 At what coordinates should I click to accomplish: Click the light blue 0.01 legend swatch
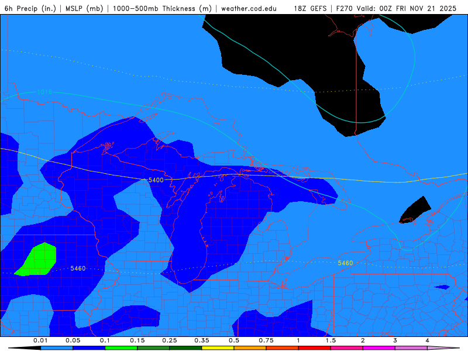(x=57, y=348)
